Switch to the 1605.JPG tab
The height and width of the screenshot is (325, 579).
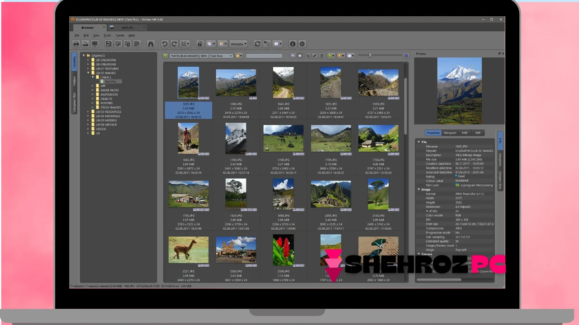click(x=127, y=28)
